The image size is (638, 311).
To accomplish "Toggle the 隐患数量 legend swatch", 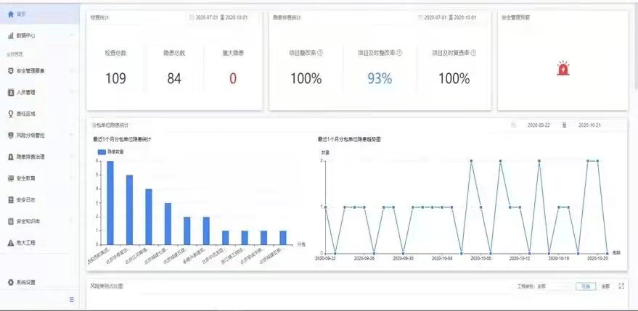I will coord(102,152).
